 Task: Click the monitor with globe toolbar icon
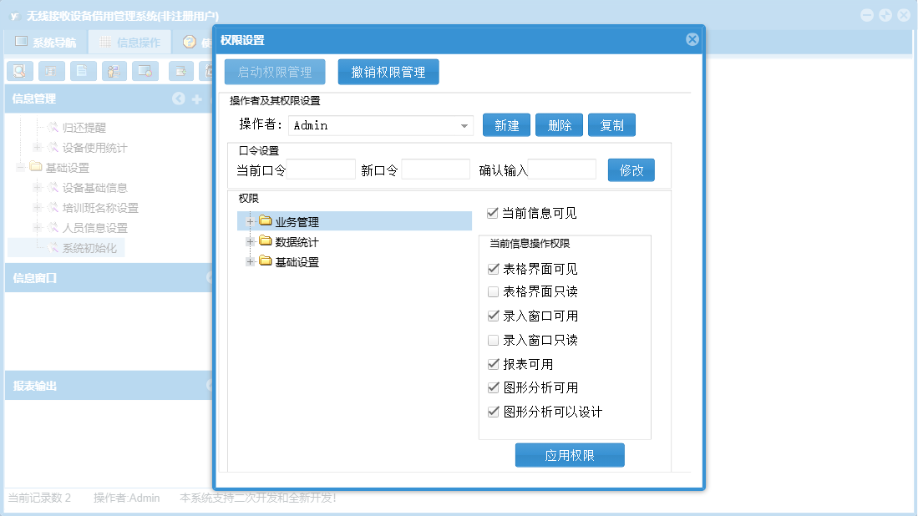coord(145,71)
